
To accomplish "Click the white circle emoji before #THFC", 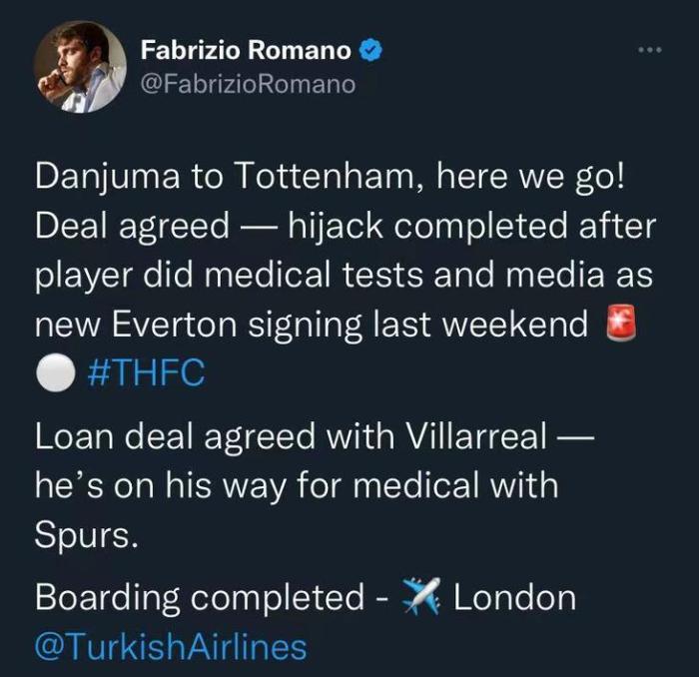I will [x=52, y=374].
